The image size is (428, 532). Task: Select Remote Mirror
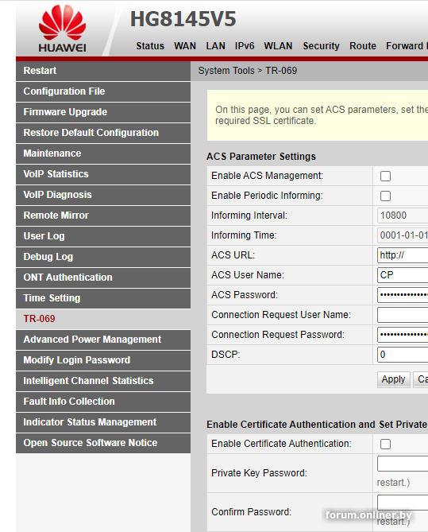(103, 216)
